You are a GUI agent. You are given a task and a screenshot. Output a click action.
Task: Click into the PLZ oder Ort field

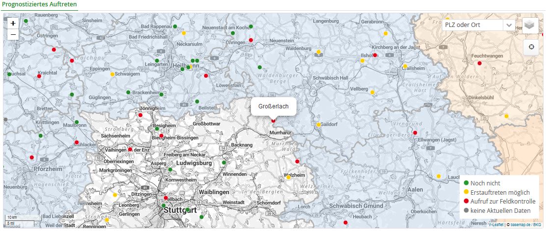[x=471, y=25]
